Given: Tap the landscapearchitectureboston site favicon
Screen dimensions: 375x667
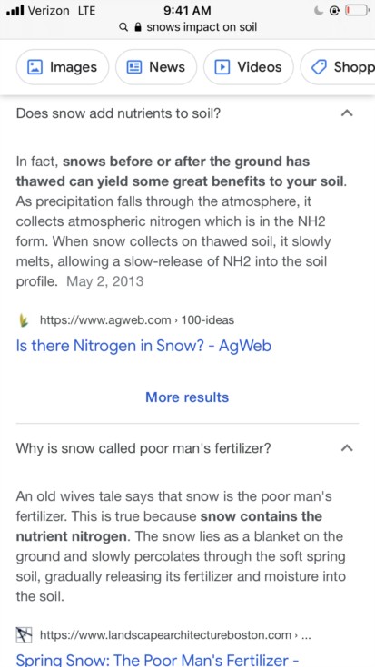Looking at the screenshot, I should [24, 635].
